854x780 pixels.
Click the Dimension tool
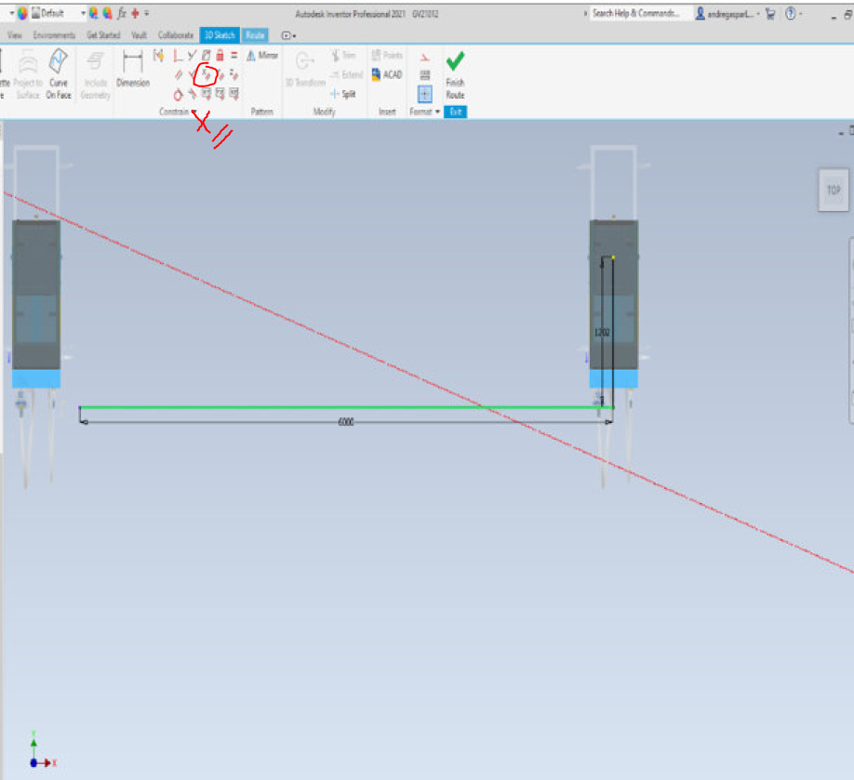tap(132, 68)
